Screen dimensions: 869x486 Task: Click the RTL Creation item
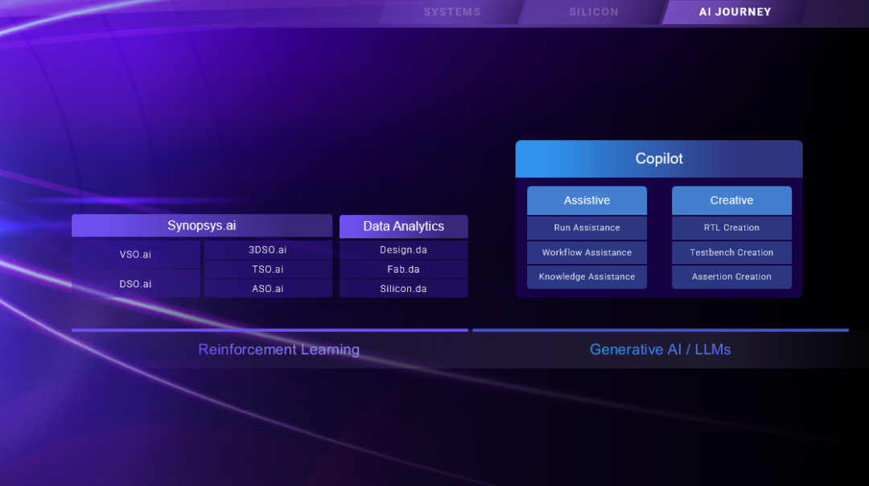click(x=731, y=228)
